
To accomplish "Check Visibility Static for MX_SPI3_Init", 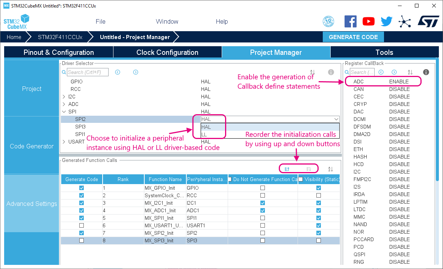I will [x=319, y=240].
